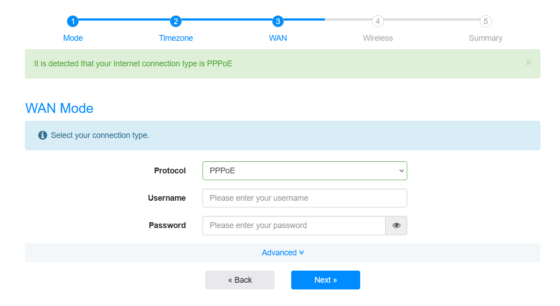Click the double chevron next to Advanced

302,253
